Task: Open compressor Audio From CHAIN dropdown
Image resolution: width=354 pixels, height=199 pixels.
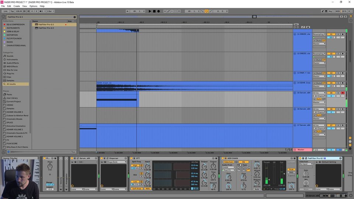Action: (229, 167)
